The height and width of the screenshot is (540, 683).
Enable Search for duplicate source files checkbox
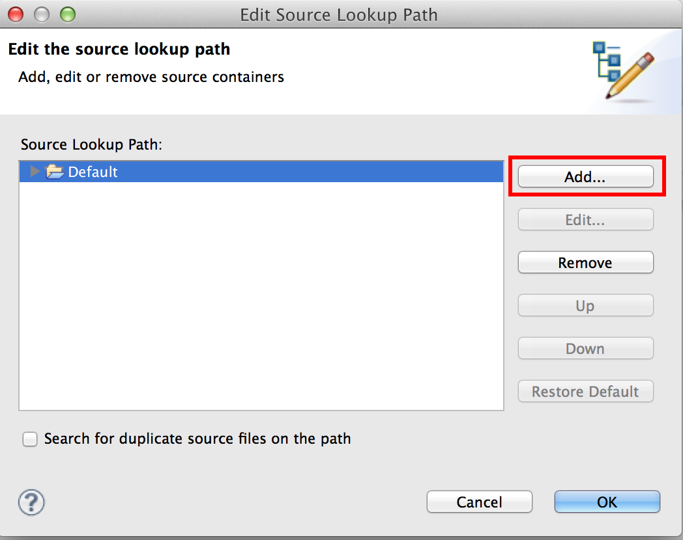30,439
